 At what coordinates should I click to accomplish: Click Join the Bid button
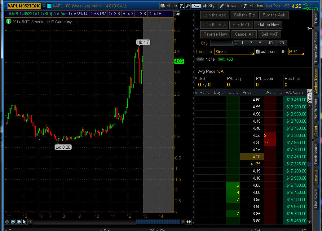pos(214,25)
